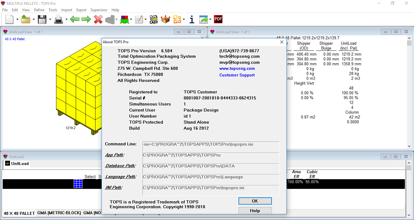The height and width of the screenshot is (220, 414).
Task: Switch to the GMA [METRIC-BLOCK] tab
Action: coord(59,213)
